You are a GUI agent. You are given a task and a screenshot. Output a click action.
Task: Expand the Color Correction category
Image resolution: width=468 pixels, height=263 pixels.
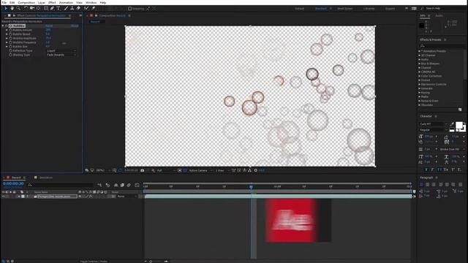click(419, 76)
